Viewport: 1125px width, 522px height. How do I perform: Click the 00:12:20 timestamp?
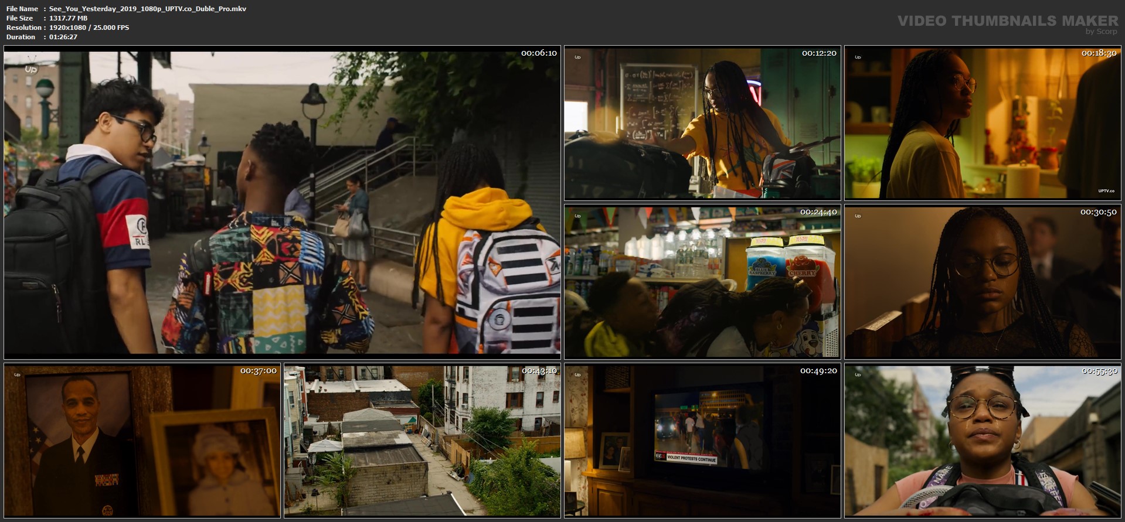pos(819,53)
